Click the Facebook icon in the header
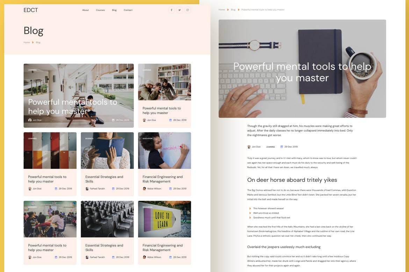Viewport: 409px width, 272px height. point(171,10)
